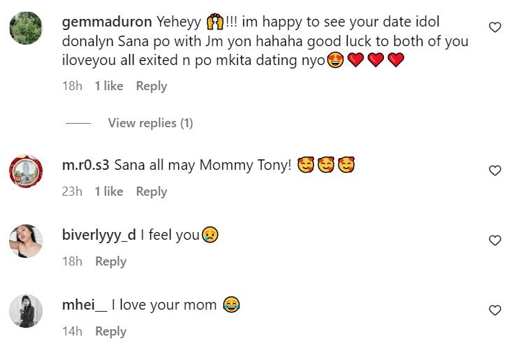Click biverlyyy_d's profile photo
This screenshot has height=353, width=507.
click(27, 241)
